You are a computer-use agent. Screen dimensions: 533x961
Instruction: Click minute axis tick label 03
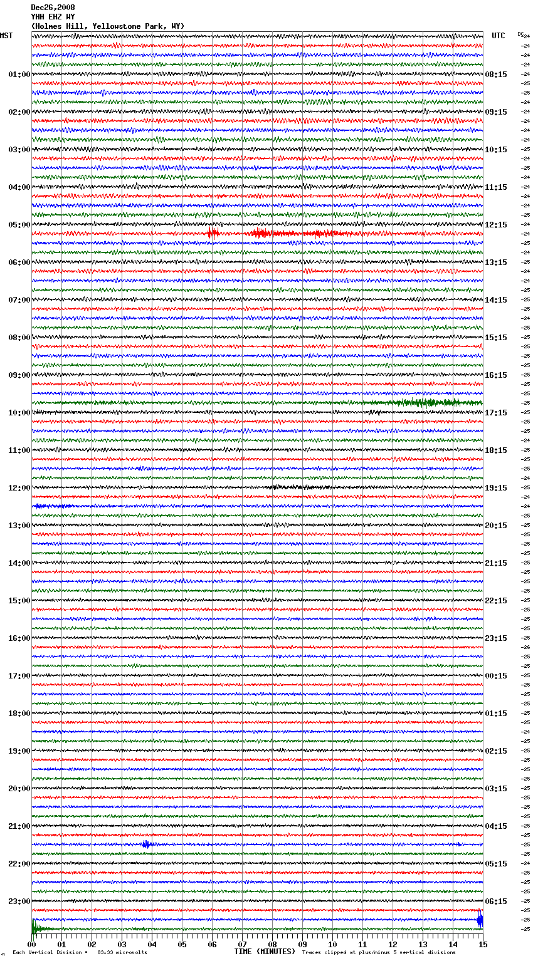click(x=122, y=944)
